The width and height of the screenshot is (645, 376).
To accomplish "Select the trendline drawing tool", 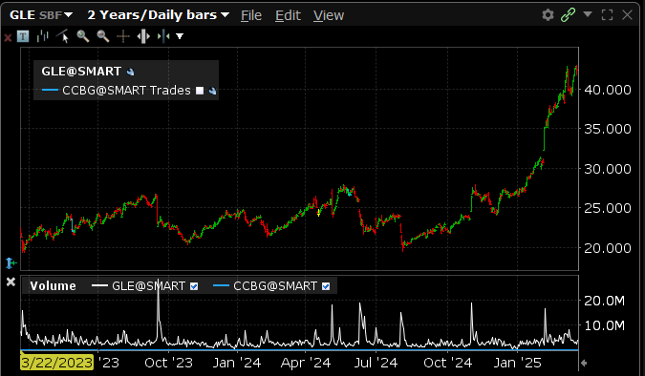I will coord(62,36).
